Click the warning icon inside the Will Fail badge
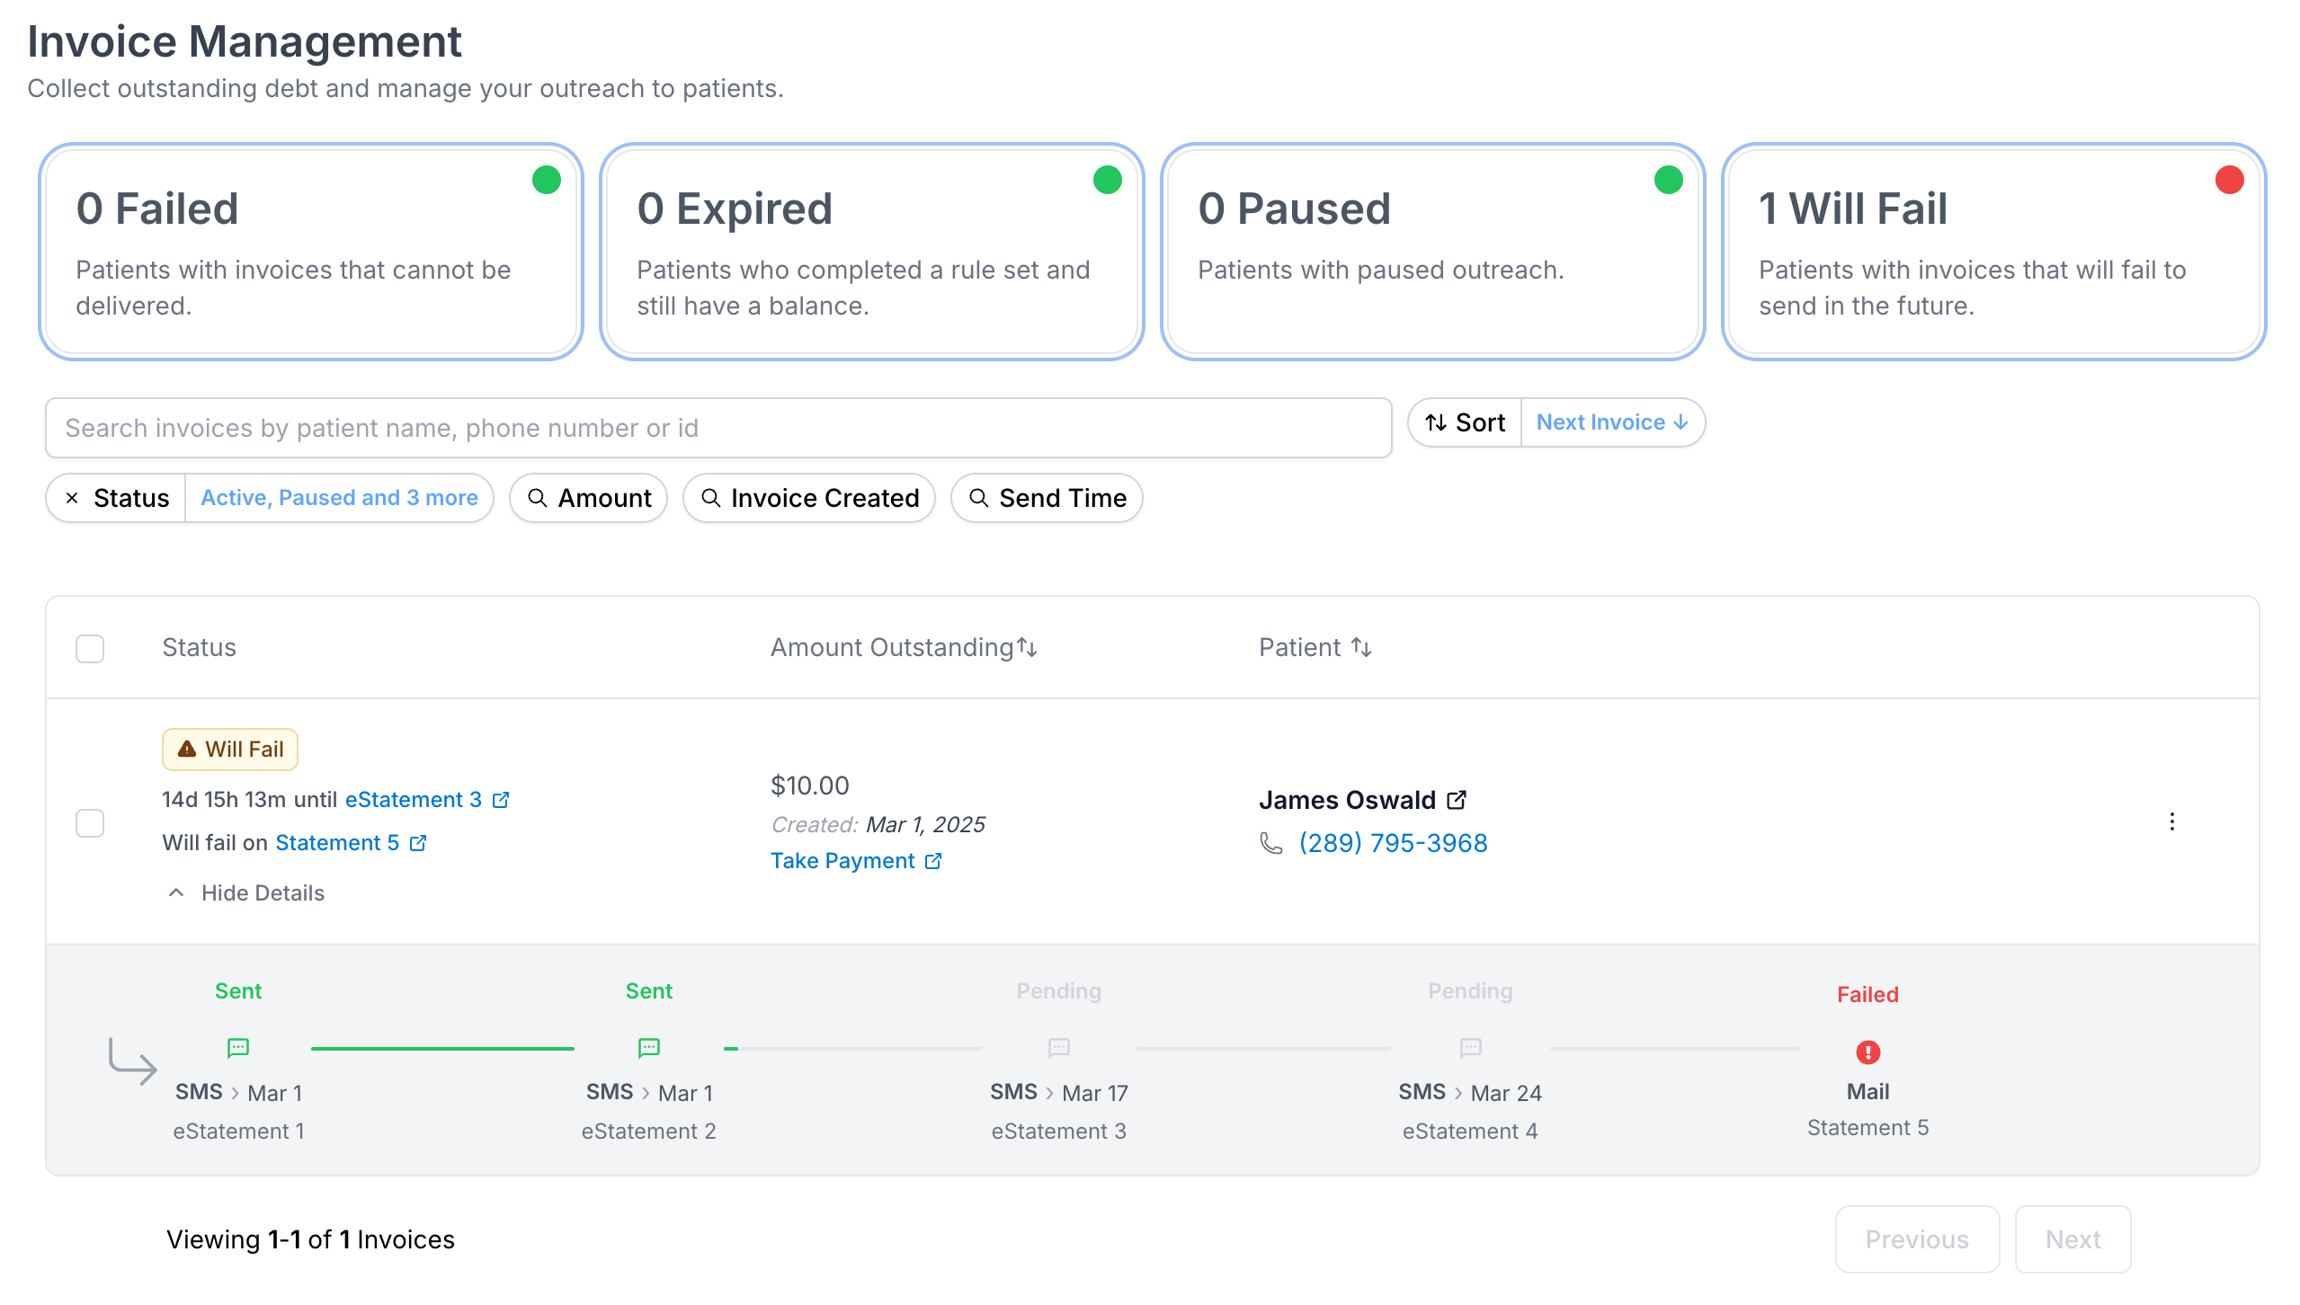 click(186, 748)
